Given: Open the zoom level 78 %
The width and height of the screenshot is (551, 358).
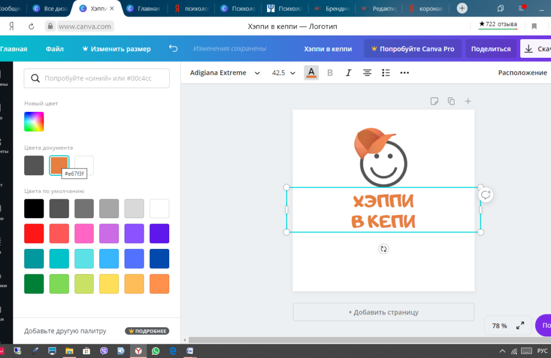Looking at the screenshot, I should 499,326.
